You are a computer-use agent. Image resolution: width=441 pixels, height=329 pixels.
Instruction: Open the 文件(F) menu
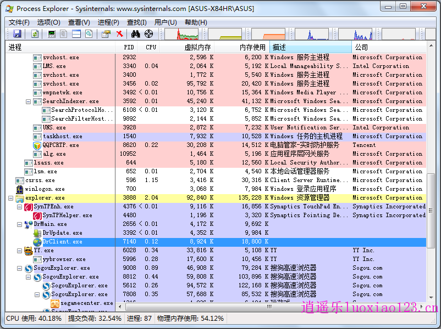pos(19,22)
